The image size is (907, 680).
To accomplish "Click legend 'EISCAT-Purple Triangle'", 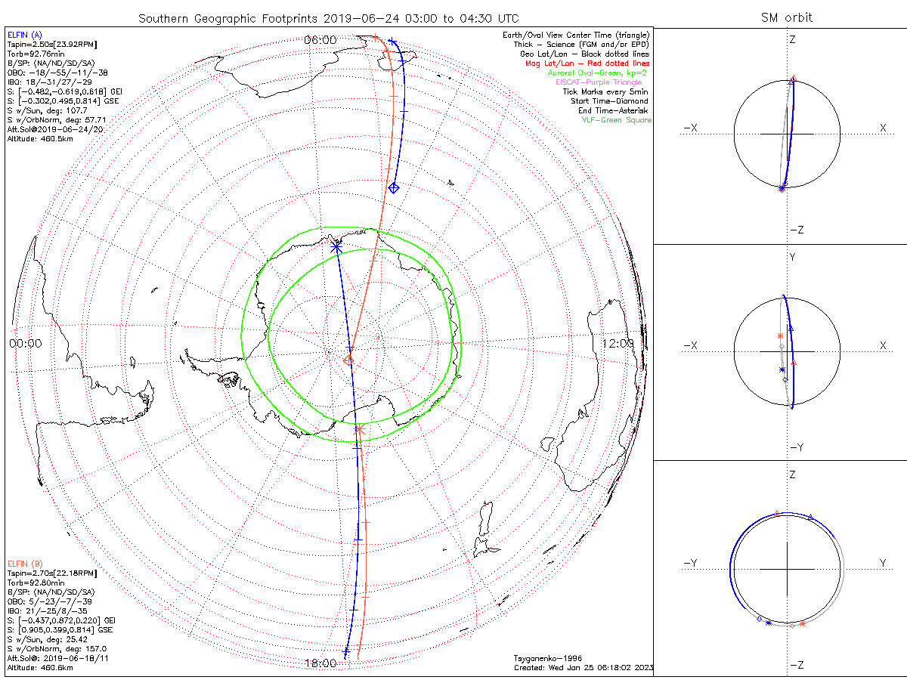I will click(x=601, y=82).
